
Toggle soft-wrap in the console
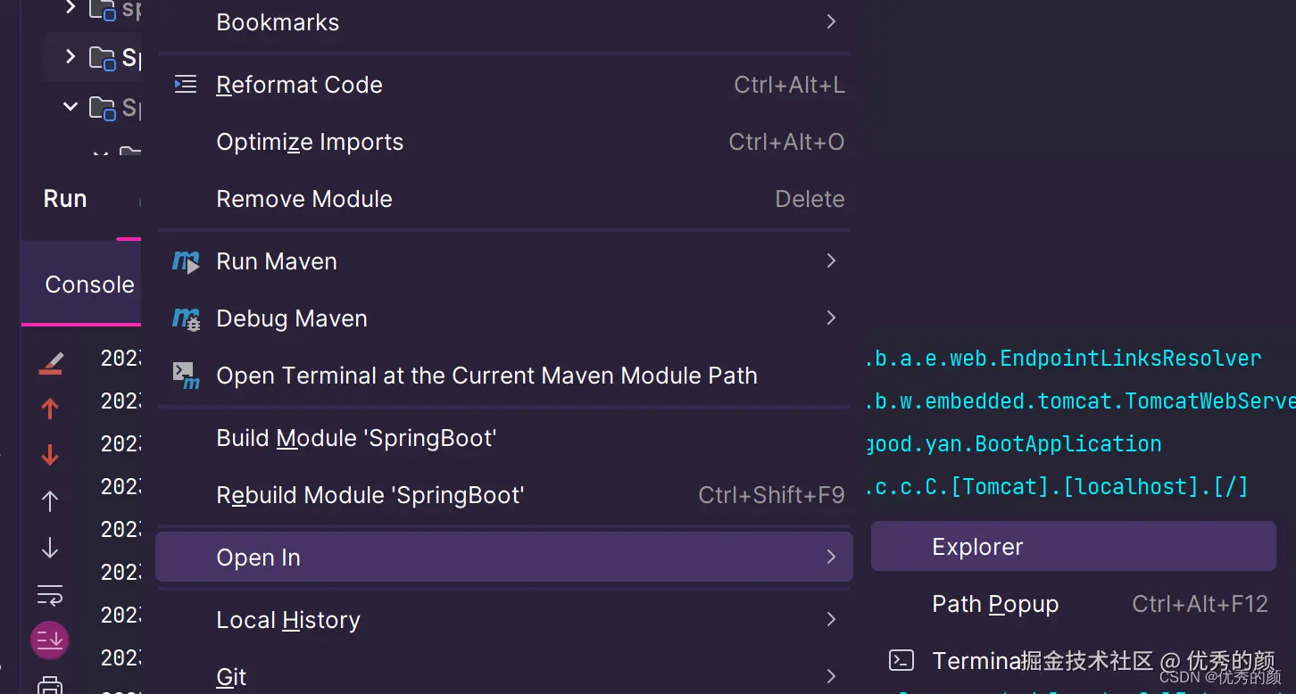coord(50,594)
